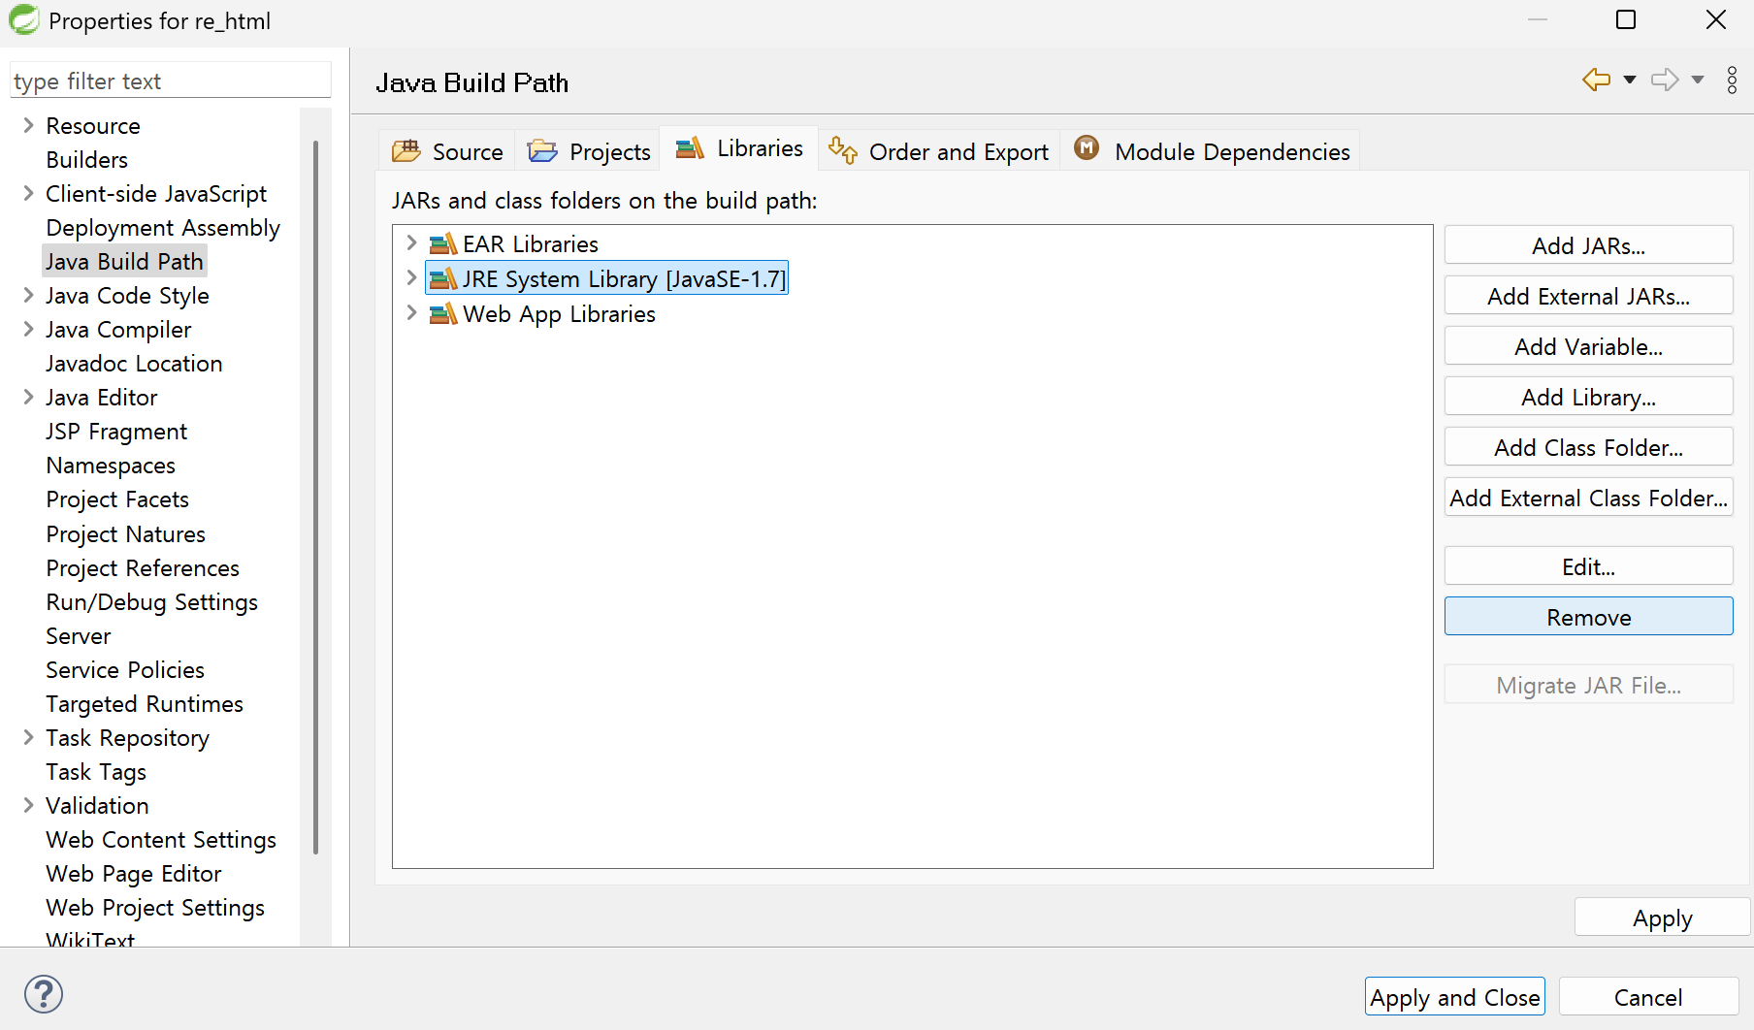Click the EAR Libraries books icon

(x=443, y=243)
